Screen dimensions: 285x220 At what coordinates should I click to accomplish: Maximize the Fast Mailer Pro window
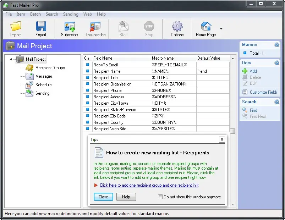[261, 4]
